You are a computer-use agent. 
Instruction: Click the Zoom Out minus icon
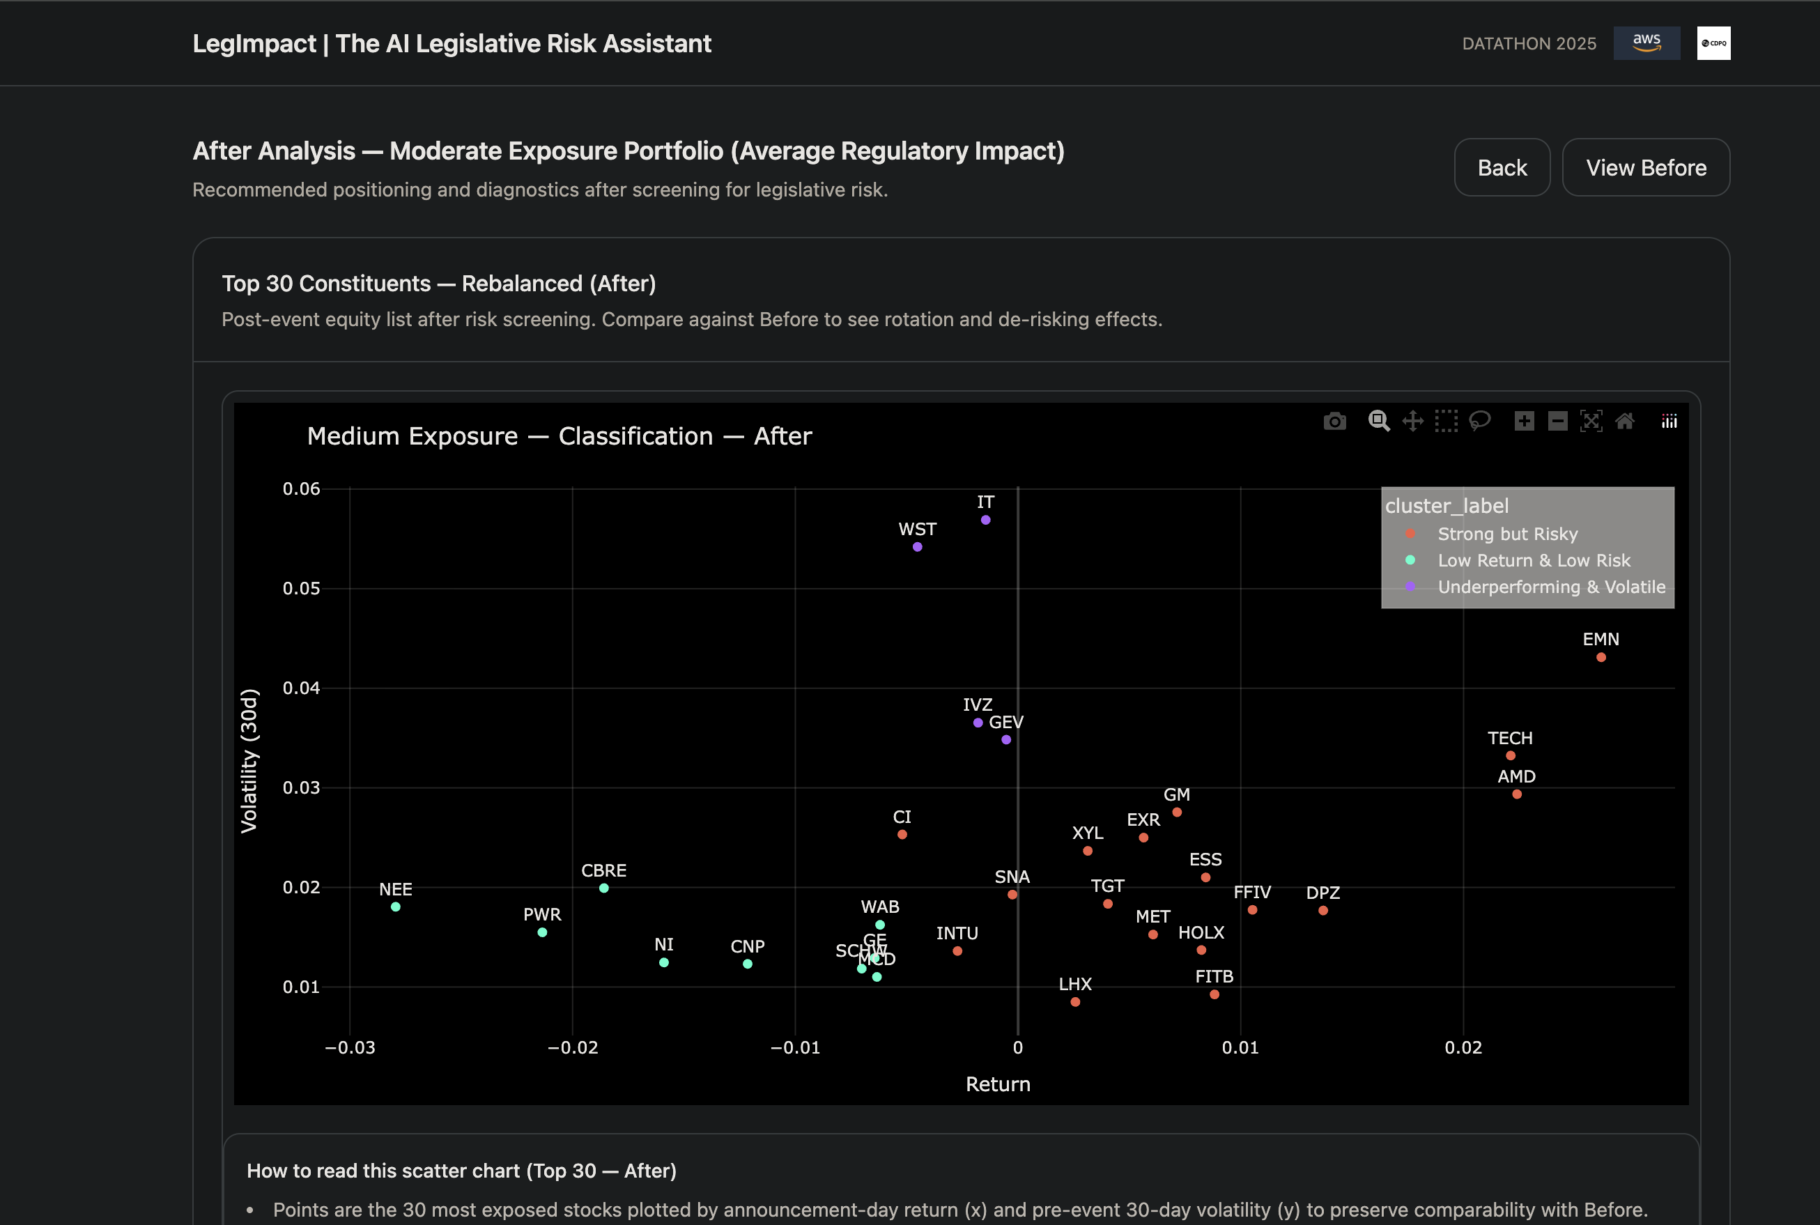(x=1557, y=421)
